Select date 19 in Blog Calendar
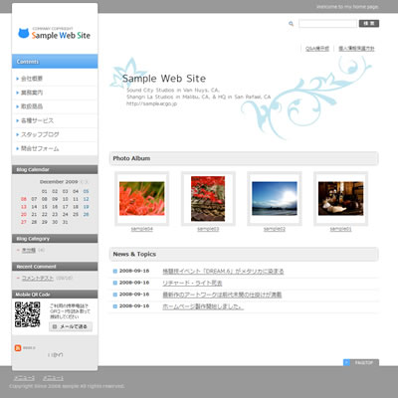 pos(87,207)
